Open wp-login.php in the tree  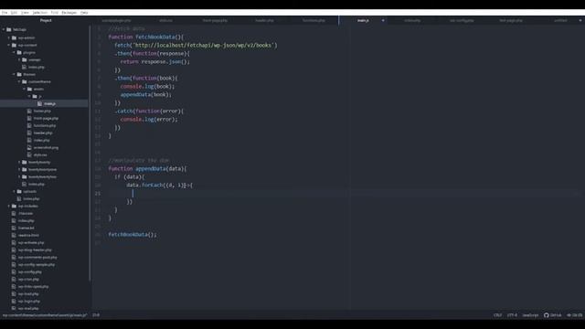click(28, 301)
